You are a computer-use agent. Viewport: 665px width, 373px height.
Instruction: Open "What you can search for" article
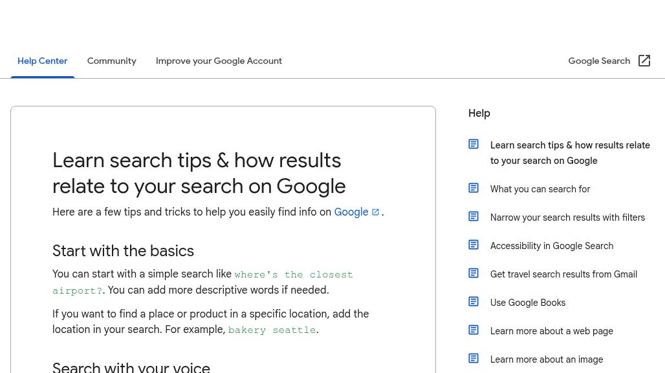pos(540,189)
